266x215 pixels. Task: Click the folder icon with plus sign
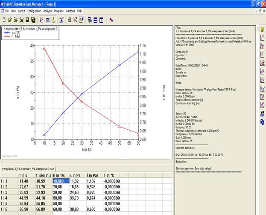click(x=16, y=20)
